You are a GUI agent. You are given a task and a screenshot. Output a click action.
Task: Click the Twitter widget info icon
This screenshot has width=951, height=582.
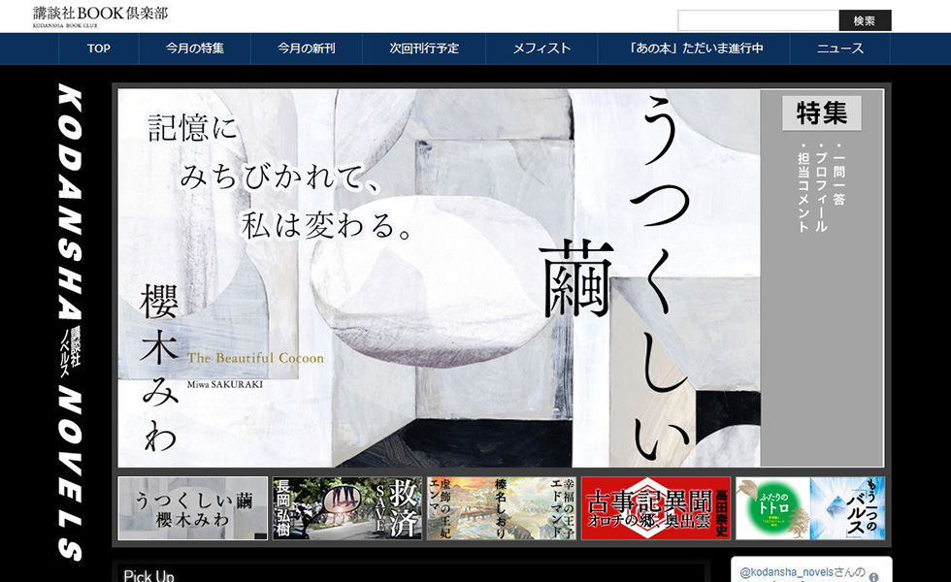tap(874, 577)
